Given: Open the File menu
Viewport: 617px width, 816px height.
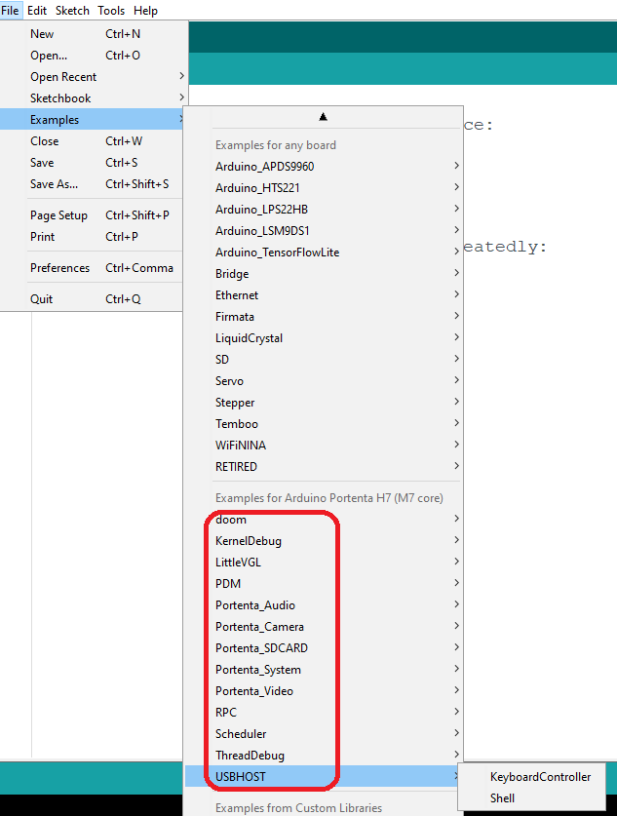Looking at the screenshot, I should tap(11, 11).
